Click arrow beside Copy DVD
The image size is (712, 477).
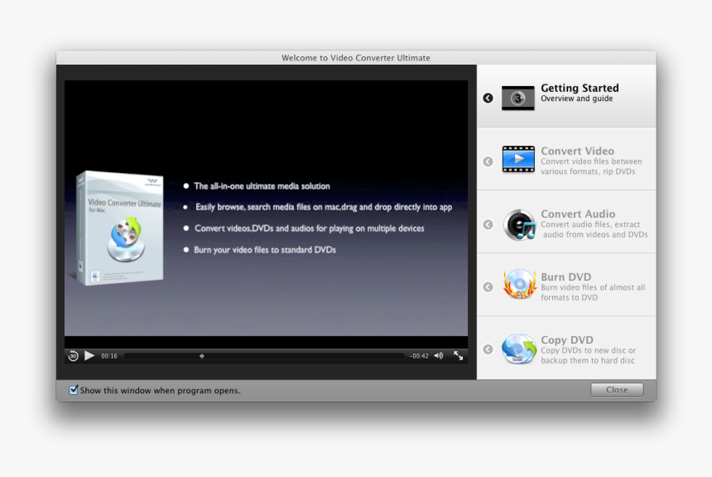[x=488, y=349]
